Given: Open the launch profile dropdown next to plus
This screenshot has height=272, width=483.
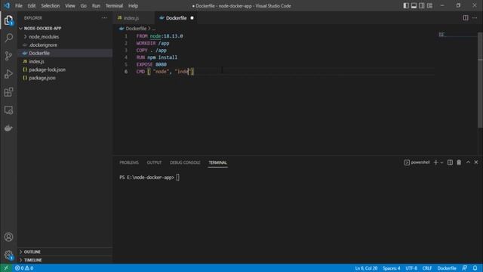Looking at the screenshot, I should click(x=441, y=162).
